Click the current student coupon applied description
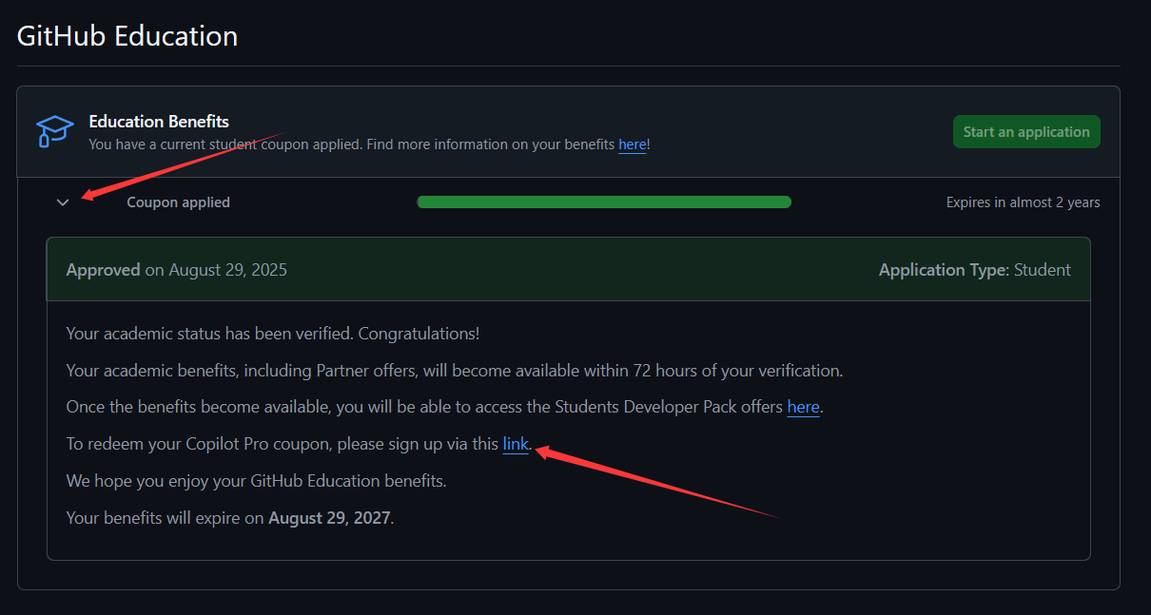 (369, 144)
